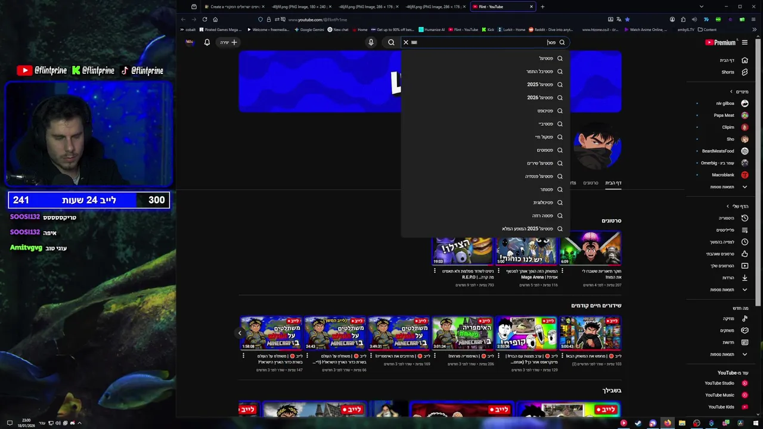The width and height of the screenshot is (763, 429).
Task: Open the Reddit bookmark
Action: coord(551,29)
